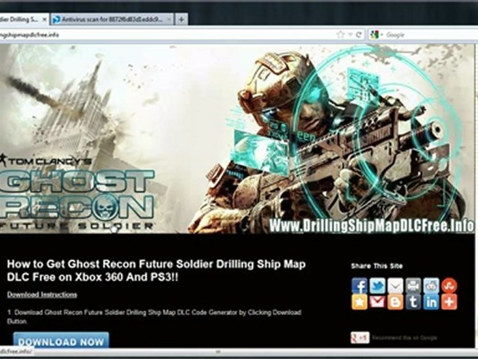478x359 pixels.
Task: Share the site on Twitter
Action: 377,286
